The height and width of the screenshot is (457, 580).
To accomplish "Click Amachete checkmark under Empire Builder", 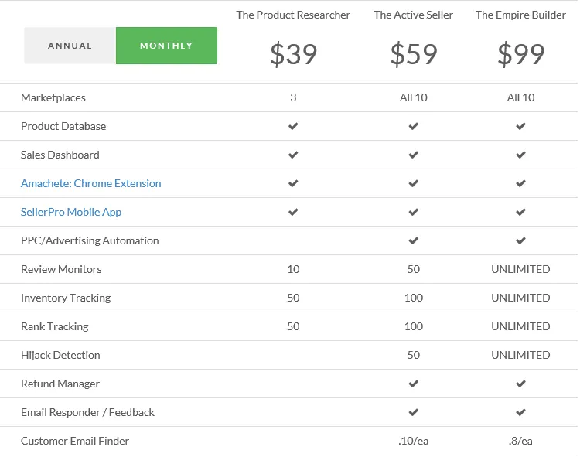I will click(x=520, y=183).
